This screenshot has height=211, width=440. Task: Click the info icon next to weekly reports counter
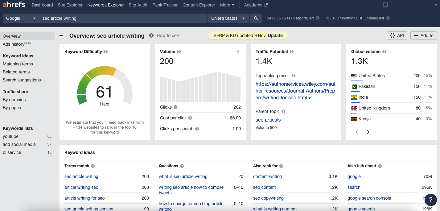tap(317, 18)
